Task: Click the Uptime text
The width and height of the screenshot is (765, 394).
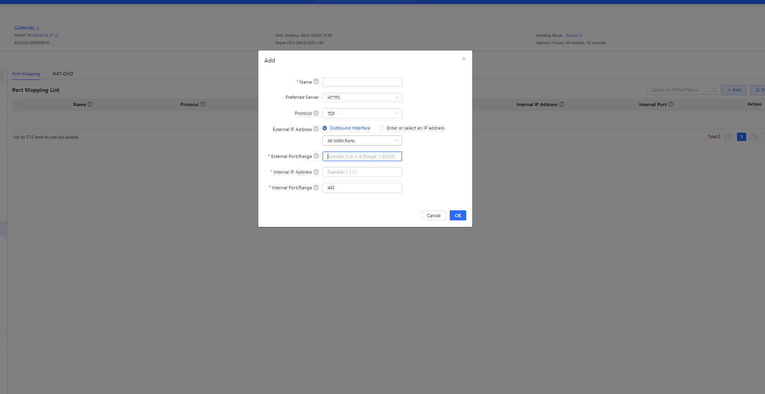Action: click(570, 43)
